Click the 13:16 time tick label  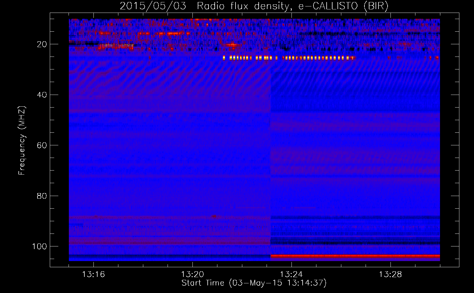93,275
